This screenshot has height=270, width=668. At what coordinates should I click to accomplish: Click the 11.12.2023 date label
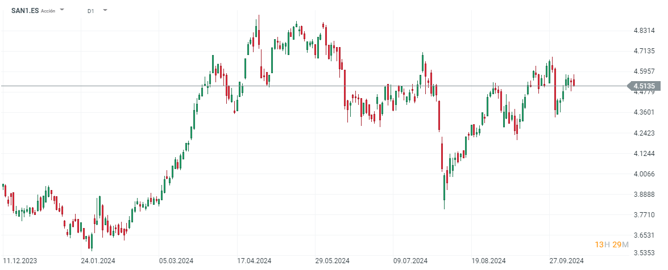(20, 261)
